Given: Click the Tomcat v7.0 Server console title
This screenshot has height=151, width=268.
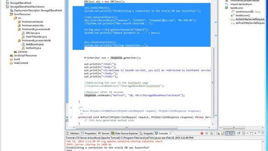Looking at the screenshot, I should (x=130, y=138).
